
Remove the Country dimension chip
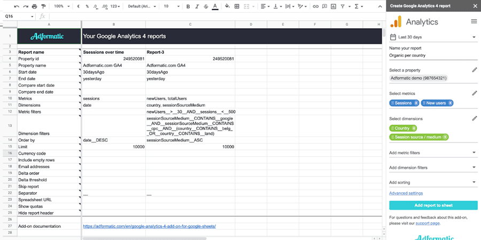[x=414, y=128]
